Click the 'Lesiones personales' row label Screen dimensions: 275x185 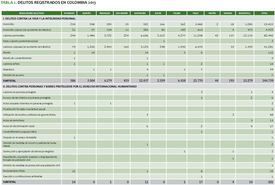14,36
